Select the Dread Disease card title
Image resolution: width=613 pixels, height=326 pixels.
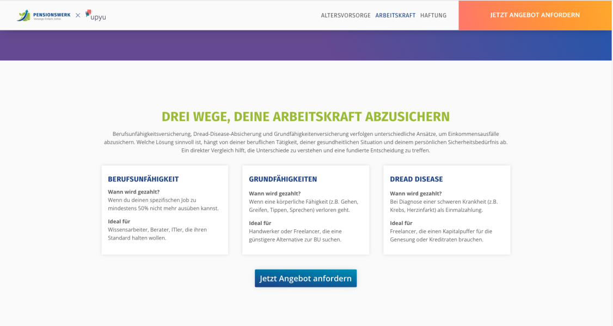tap(416, 179)
